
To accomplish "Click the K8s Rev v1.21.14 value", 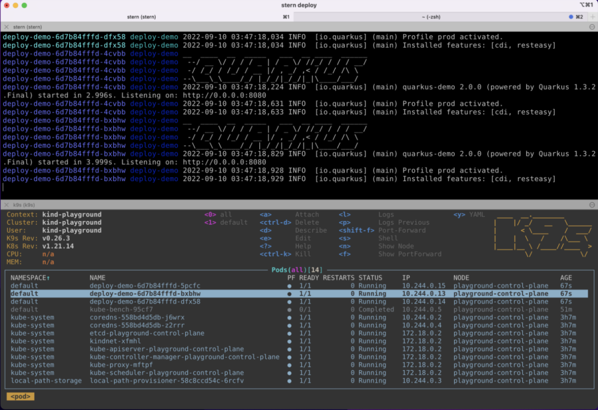I will pos(58,246).
